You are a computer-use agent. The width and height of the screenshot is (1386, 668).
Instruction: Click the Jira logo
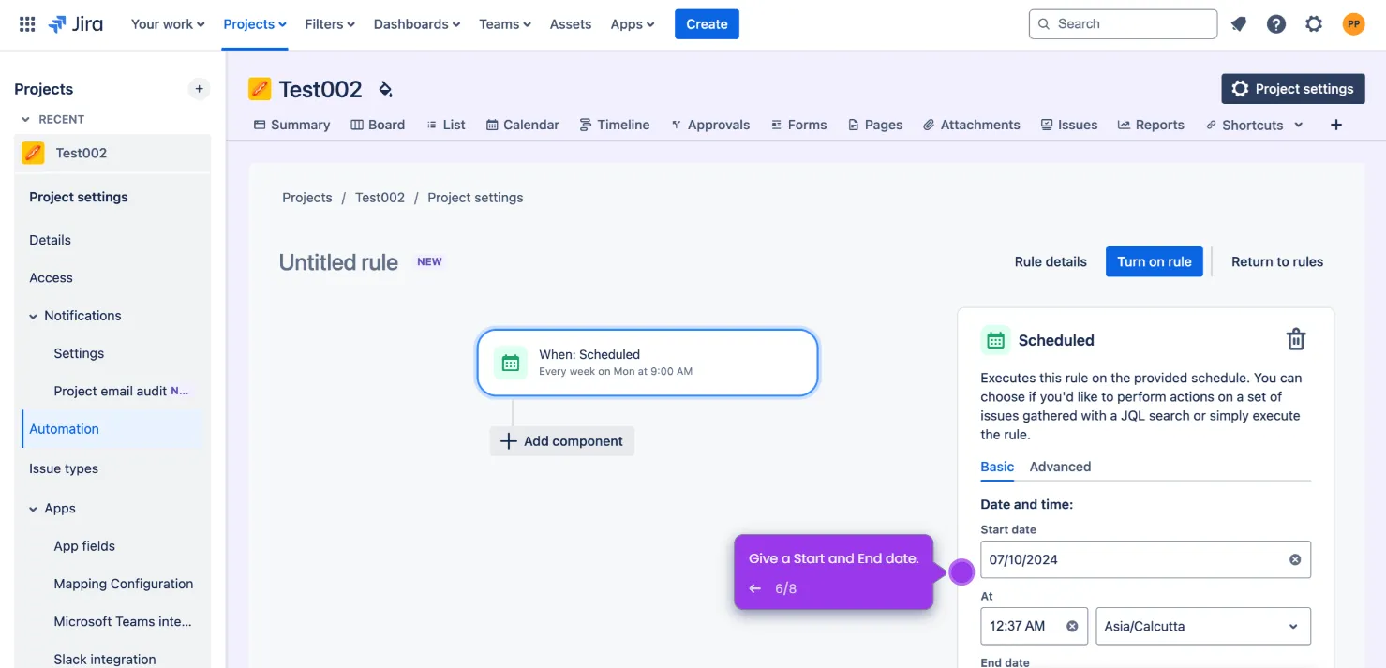click(x=75, y=23)
